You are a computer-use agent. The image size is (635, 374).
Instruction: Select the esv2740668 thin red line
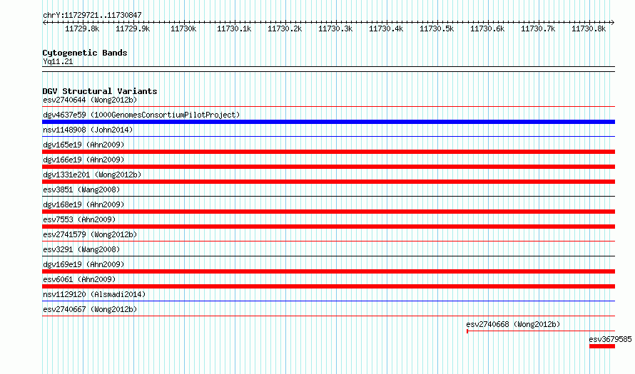point(541,331)
